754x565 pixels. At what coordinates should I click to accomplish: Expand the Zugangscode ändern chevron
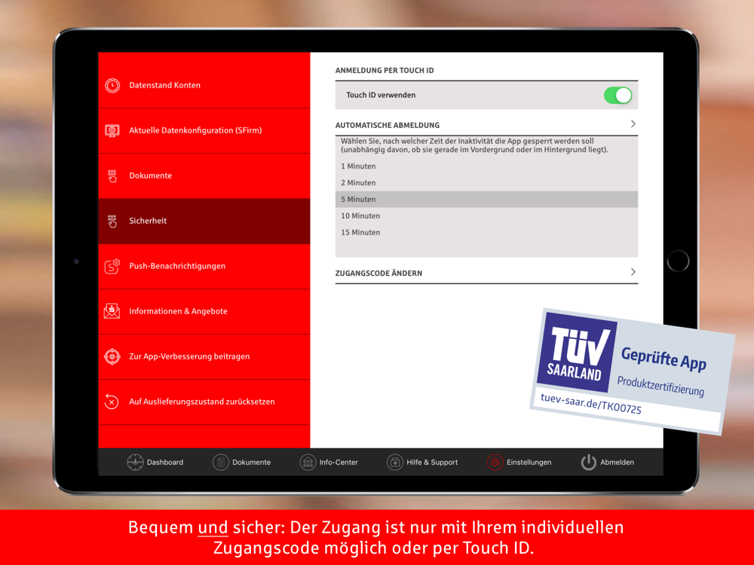point(633,272)
